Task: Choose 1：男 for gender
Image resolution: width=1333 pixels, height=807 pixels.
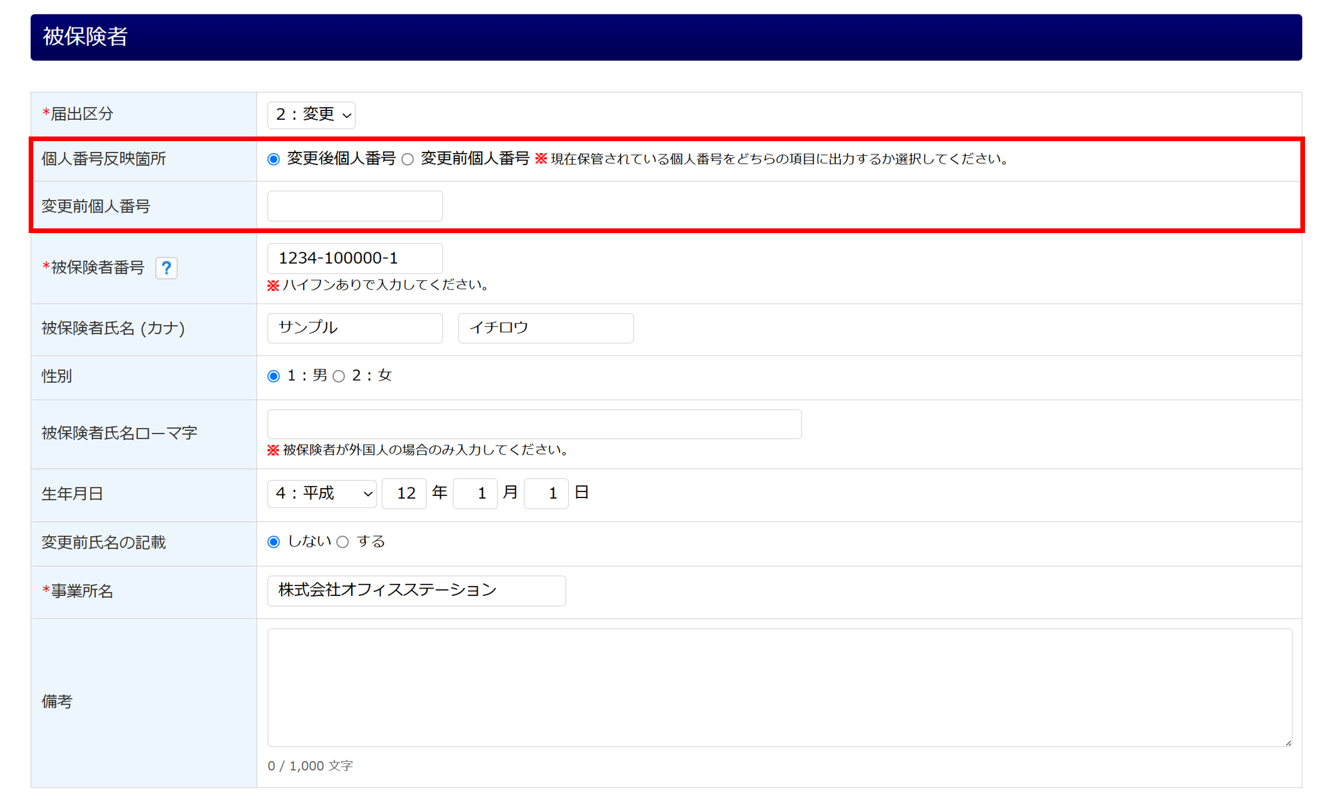Action: tap(274, 376)
